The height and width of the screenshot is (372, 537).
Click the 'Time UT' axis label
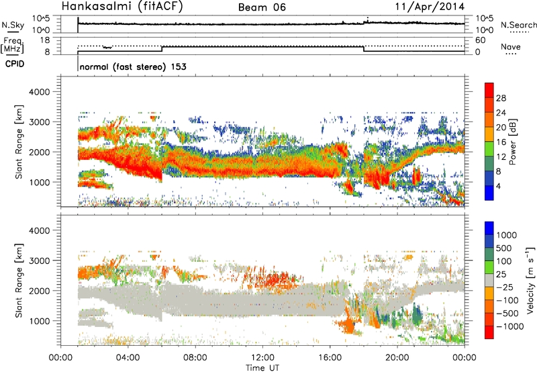pos(262,367)
